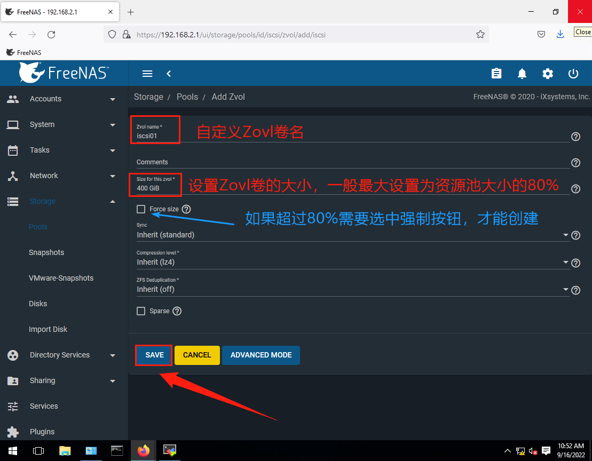
Task: Open Pools under Storage
Action: (x=38, y=227)
